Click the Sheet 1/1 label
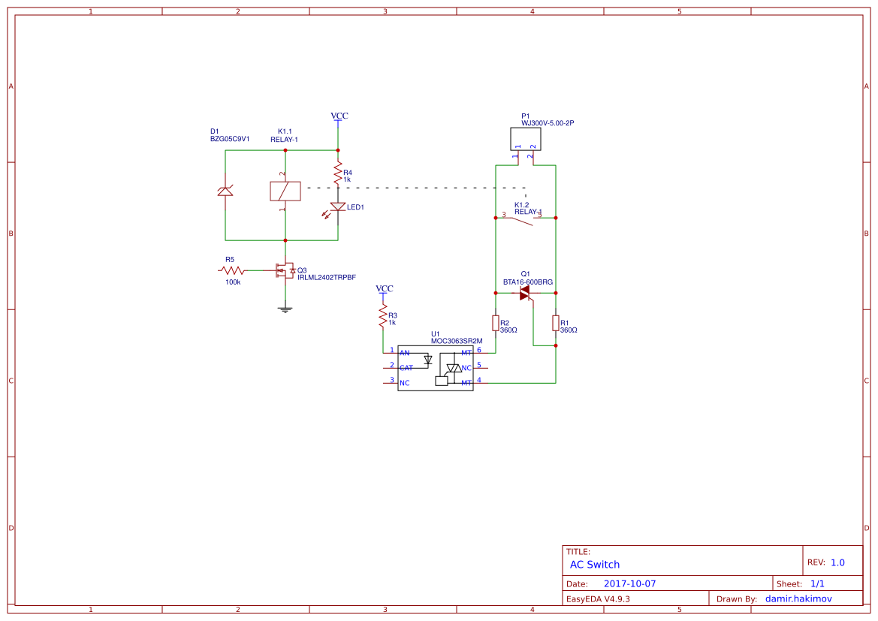 pos(819,583)
